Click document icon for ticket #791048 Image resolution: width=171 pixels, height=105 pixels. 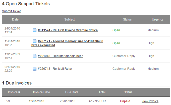point(35,56)
